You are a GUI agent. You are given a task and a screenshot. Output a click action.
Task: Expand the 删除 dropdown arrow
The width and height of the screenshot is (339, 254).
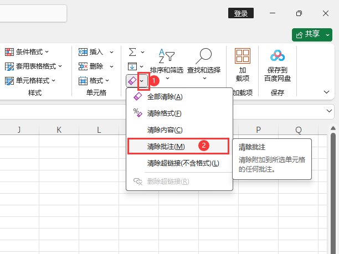(111, 66)
